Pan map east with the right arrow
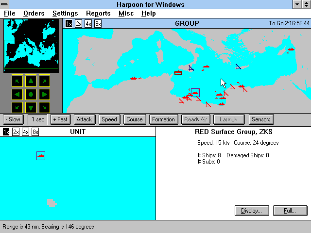 44,94
